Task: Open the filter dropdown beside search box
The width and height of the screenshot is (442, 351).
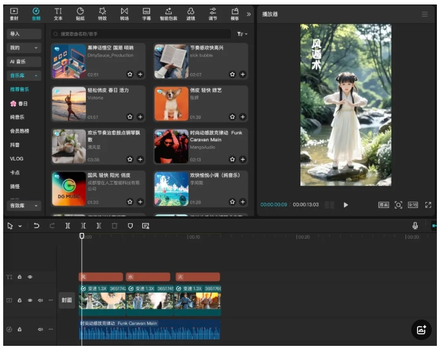Action: coord(242,33)
